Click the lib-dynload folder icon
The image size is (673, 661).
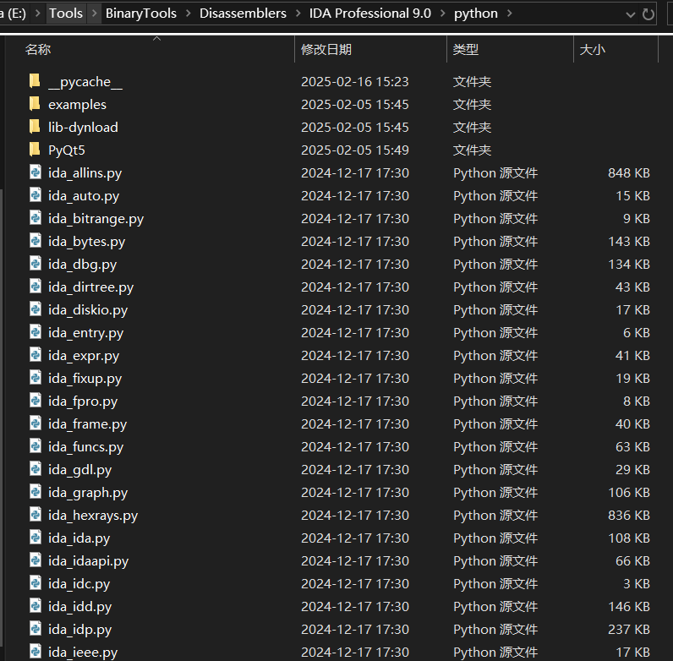tap(35, 126)
